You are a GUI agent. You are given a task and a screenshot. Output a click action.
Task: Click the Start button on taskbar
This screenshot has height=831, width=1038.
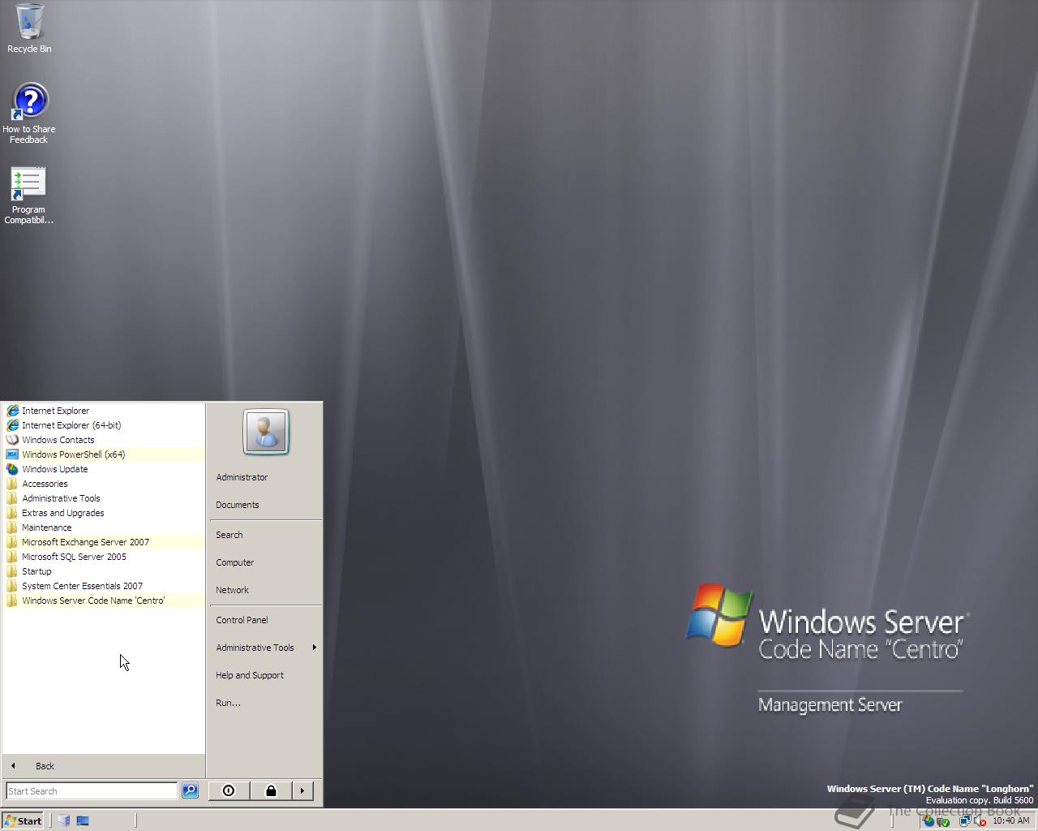tap(23, 820)
